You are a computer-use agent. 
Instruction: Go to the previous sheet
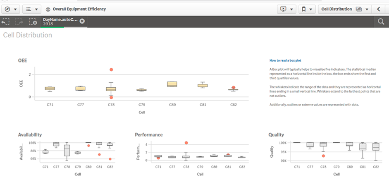[x=379, y=9]
